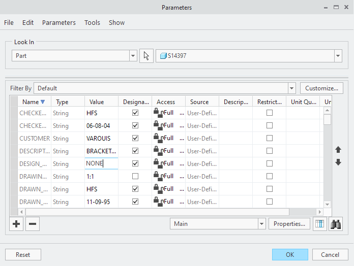This screenshot has width=354, height=266.
Task: Click the Type column header
Action: (68, 102)
